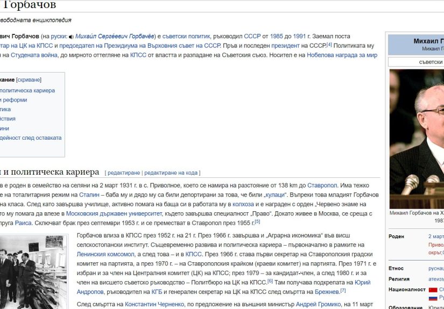Click footnote reference [4] after СССР
The width and height of the screenshot is (444, 309).
point(329,45)
